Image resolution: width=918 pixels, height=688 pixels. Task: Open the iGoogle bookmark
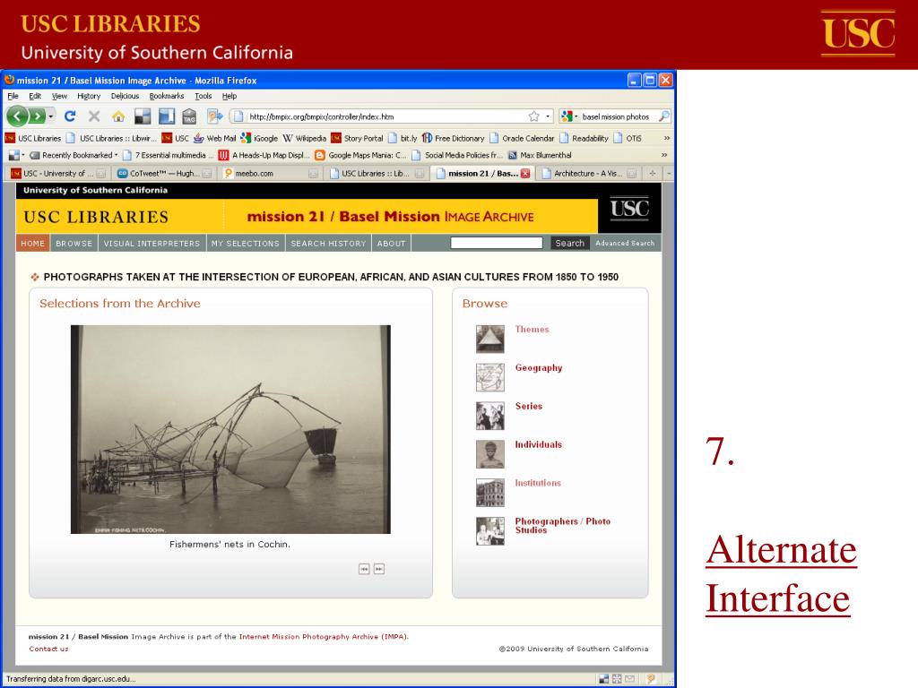[x=259, y=138]
